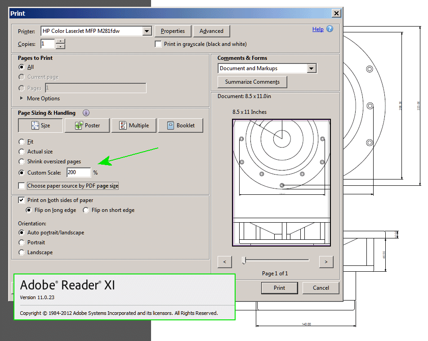428x341 pixels.
Task: Uncheck Print on both sides of paper
Action: click(22, 200)
